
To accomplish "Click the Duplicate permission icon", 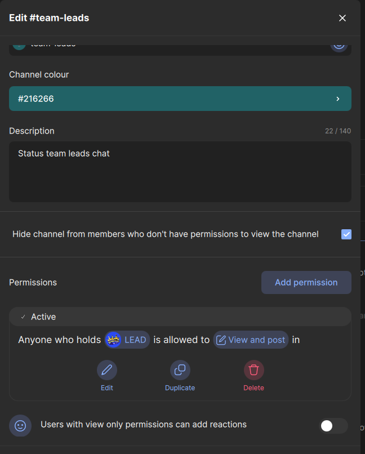I will click(180, 370).
